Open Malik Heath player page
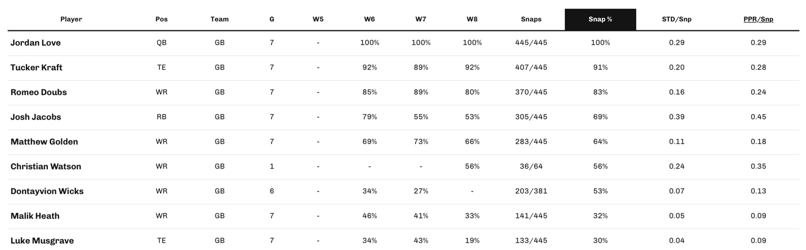Viewport: 806px width, 250px height. click(35, 216)
